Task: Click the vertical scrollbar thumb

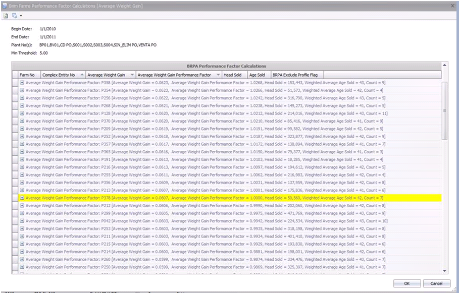Action: [x=444, y=111]
